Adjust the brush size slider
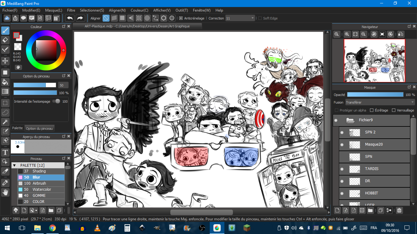This screenshot has width=417, height=234. [x=35, y=85]
